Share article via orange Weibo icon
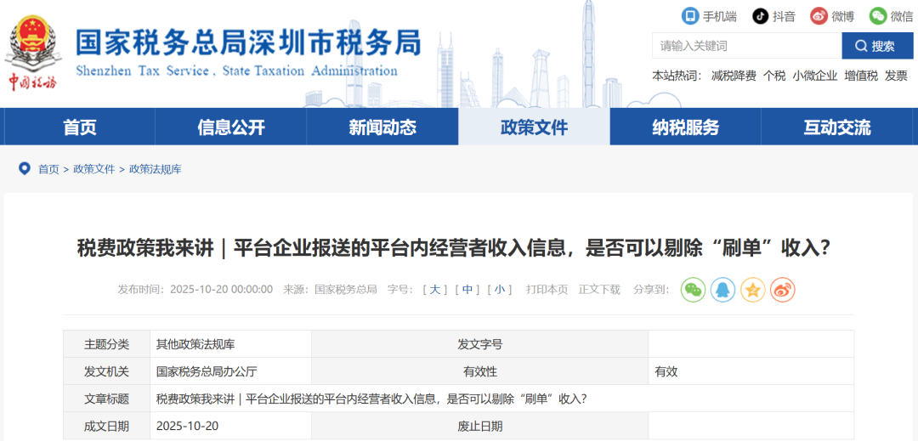 pyautogui.click(x=782, y=290)
